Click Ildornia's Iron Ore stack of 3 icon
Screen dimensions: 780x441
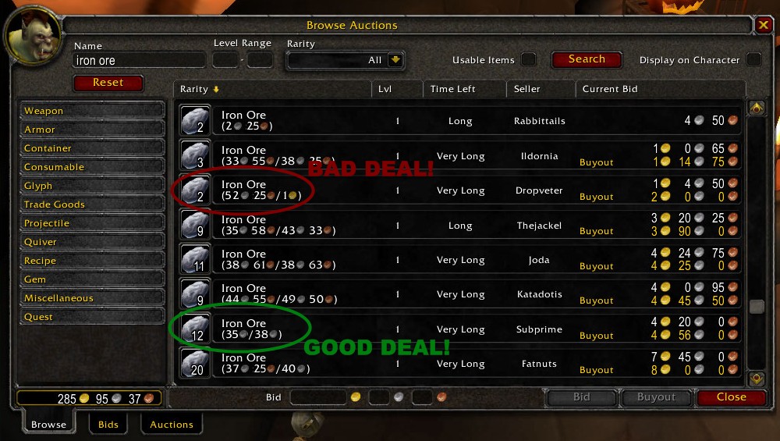[195, 155]
